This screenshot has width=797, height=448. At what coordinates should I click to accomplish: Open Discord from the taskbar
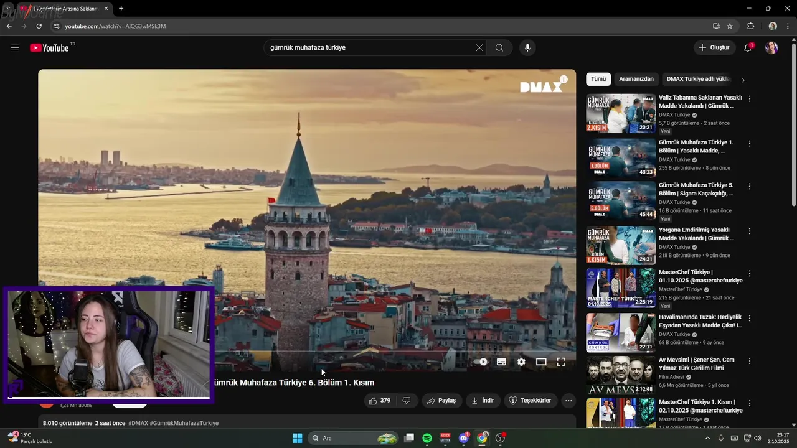click(463, 438)
